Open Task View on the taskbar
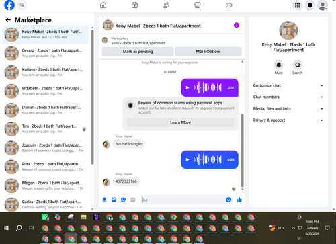 (32, 228)
